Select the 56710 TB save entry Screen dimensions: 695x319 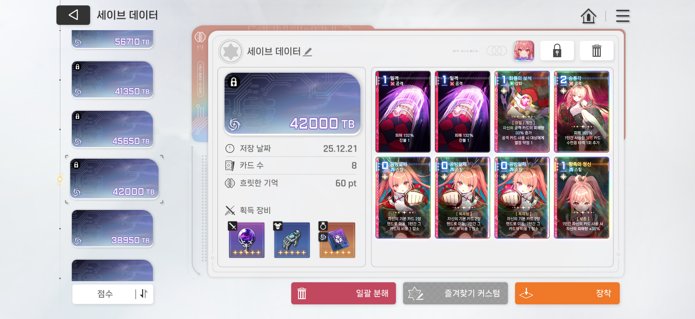coord(112,39)
